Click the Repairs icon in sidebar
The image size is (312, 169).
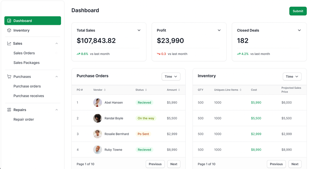pyautogui.click(x=9, y=110)
